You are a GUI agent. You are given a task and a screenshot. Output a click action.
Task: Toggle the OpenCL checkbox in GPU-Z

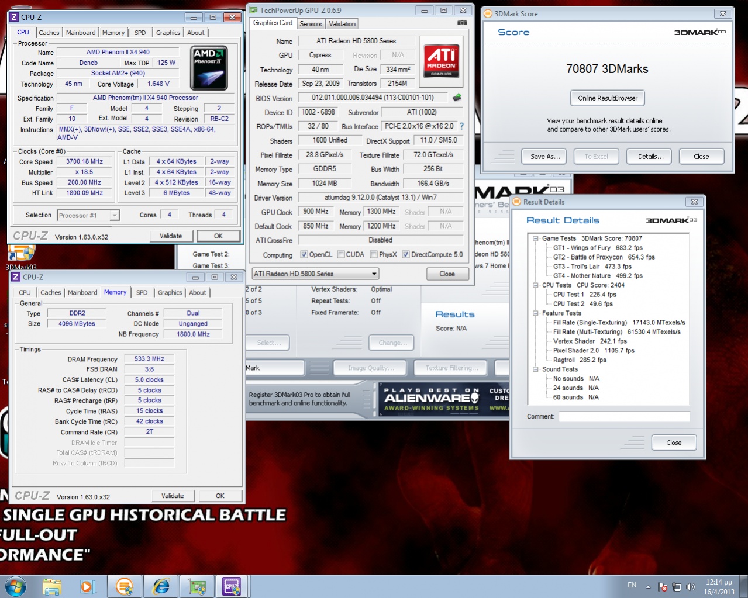tap(304, 254)
